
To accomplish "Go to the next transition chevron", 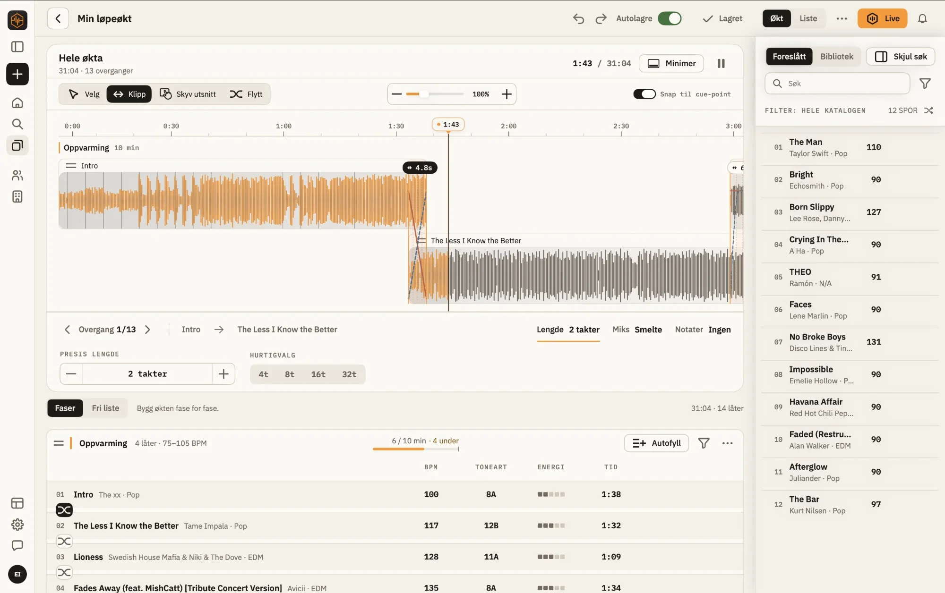I will point(147,330).
